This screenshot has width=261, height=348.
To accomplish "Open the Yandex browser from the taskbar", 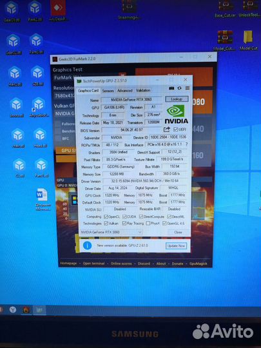I will pos(13,309).
